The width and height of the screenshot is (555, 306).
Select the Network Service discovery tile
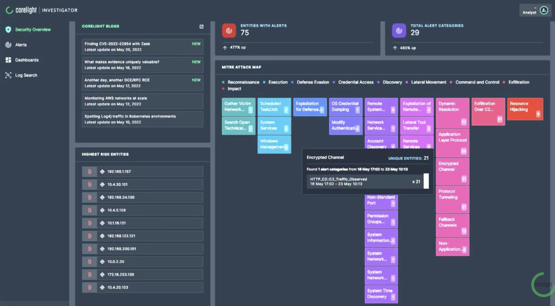[381, 126]
